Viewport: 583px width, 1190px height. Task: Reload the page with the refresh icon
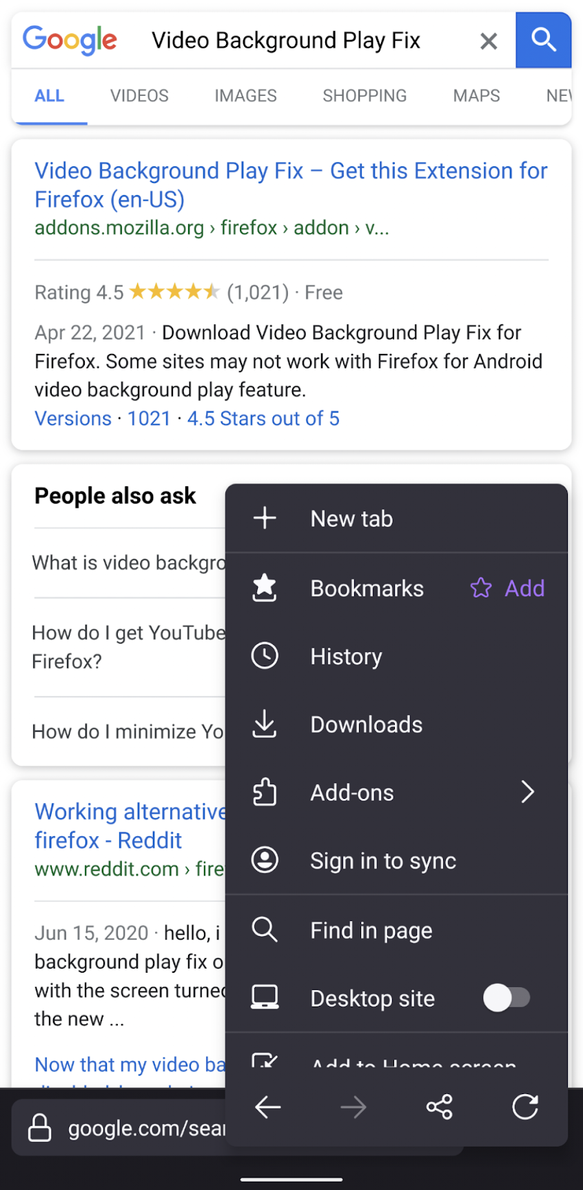coord(525,1107)
